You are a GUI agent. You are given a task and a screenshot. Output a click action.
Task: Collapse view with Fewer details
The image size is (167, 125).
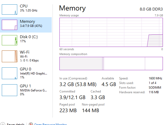pos(16,124)
